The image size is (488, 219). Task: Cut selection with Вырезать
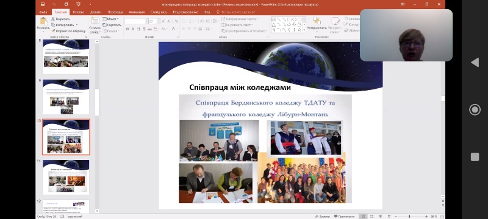60,19
